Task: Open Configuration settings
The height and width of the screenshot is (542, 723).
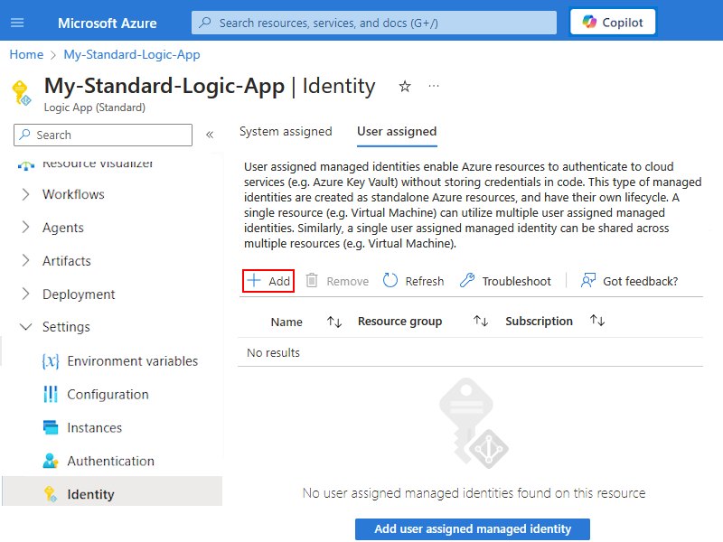Action: (108, 394)
